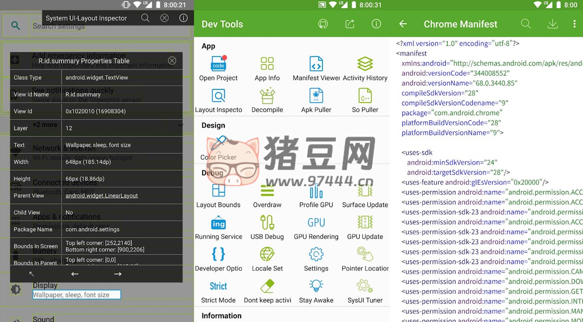583x322 pixels.
Task: Open the Open Project tool
Action: click(x=218, y=69)
